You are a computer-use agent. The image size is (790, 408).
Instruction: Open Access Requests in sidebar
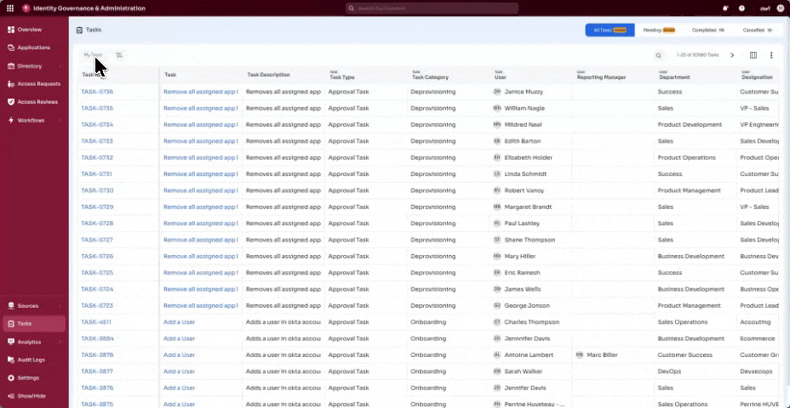[x=34, y=84]
